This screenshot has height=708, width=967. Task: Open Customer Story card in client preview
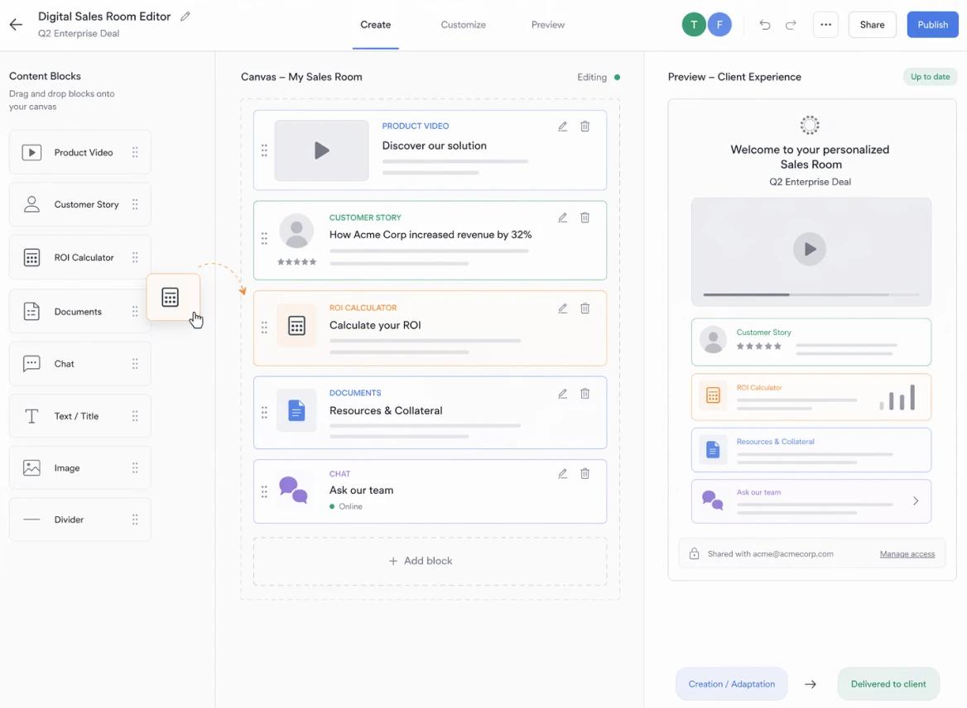pos(811,342)
